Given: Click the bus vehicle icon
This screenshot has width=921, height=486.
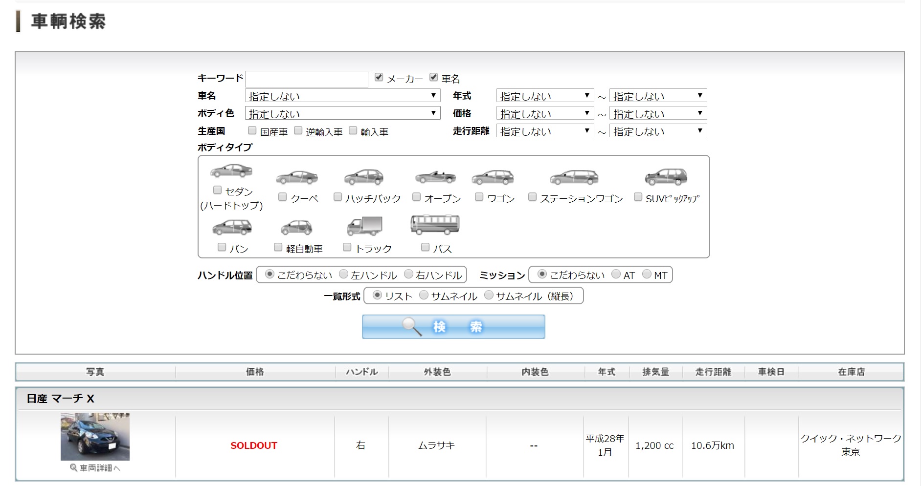Looking at the screenshot, I should click(435, 225).
